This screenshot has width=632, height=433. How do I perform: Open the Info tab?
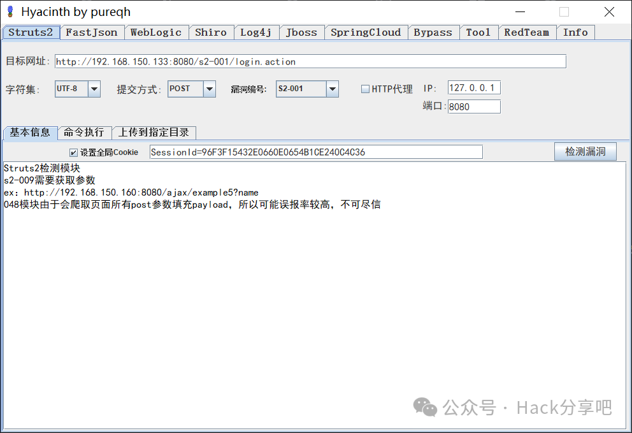coord(575,33)
